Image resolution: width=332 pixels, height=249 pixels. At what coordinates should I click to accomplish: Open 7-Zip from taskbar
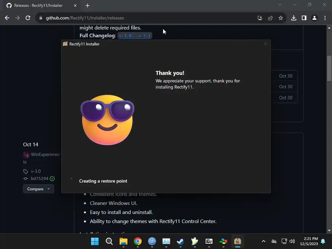point(209,241)
